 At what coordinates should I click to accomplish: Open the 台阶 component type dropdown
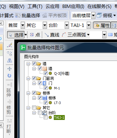coord(67,25)
